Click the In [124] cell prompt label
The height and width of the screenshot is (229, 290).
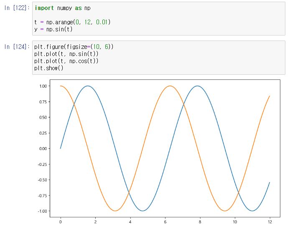point(17,47)
